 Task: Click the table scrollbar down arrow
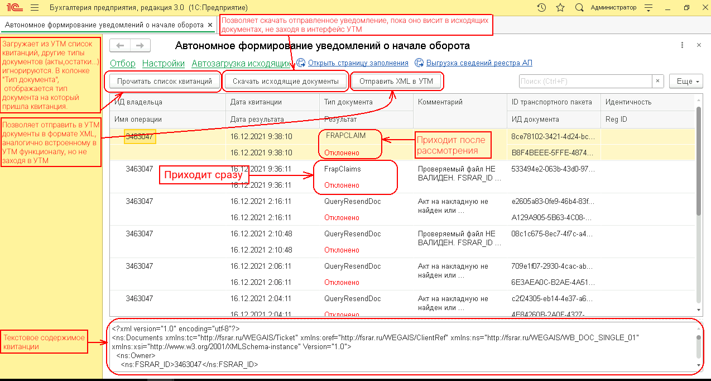click(x=698, y=309)
